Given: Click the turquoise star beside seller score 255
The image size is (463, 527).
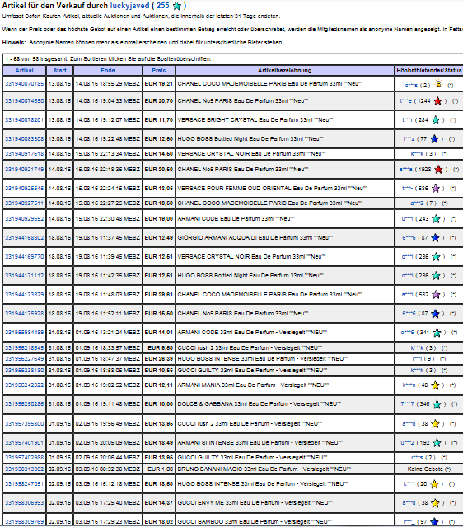Looking at the screenshot, I should [x=176, y=6].
